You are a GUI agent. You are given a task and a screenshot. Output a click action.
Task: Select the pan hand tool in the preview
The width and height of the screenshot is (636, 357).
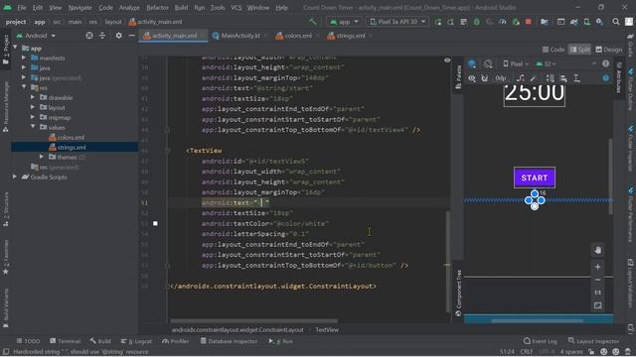point(598,250)
